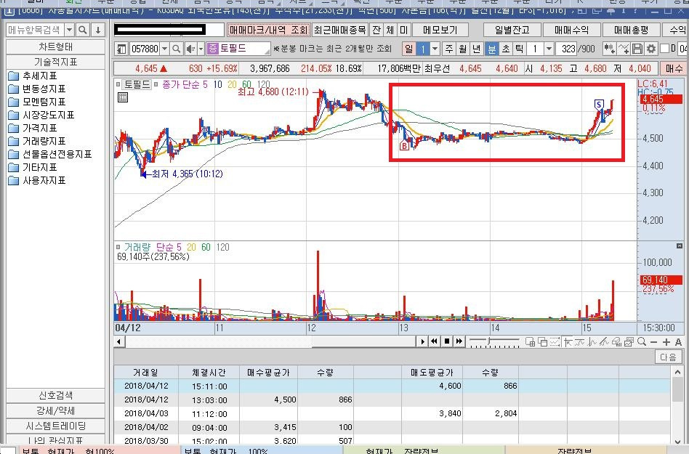Expand the 가격지표 folder
Screen dimensions: 689x454
(33, 128)
